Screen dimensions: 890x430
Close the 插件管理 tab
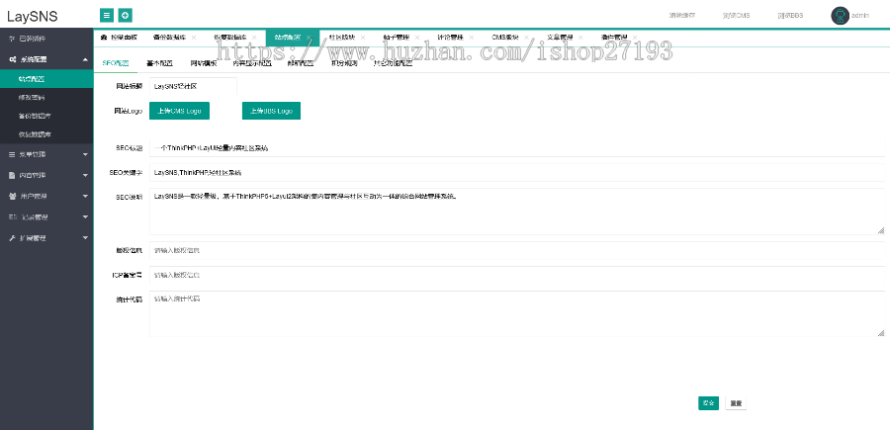point(635,38)
